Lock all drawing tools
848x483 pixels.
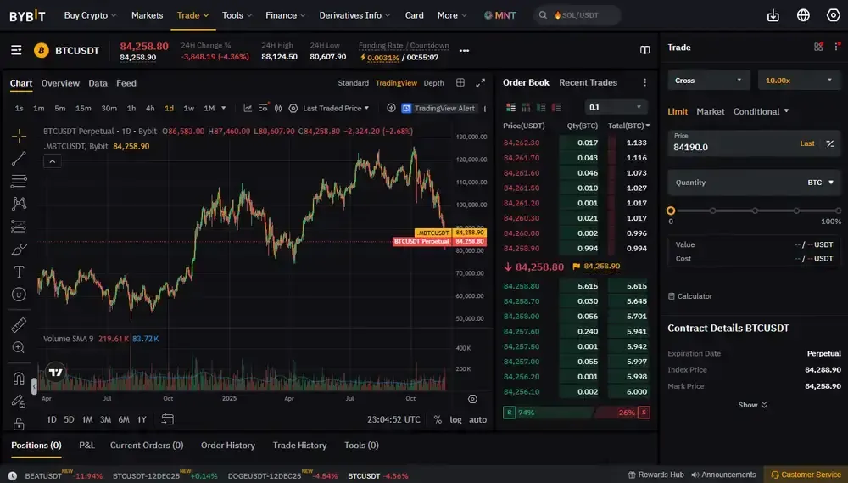coord(19,424)
